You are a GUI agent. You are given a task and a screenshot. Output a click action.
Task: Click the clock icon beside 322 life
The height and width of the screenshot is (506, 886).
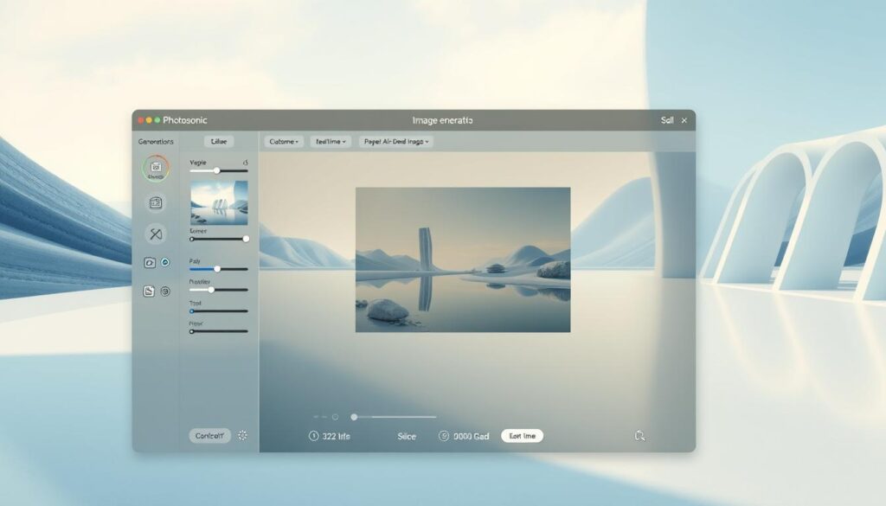coord(313,436)
